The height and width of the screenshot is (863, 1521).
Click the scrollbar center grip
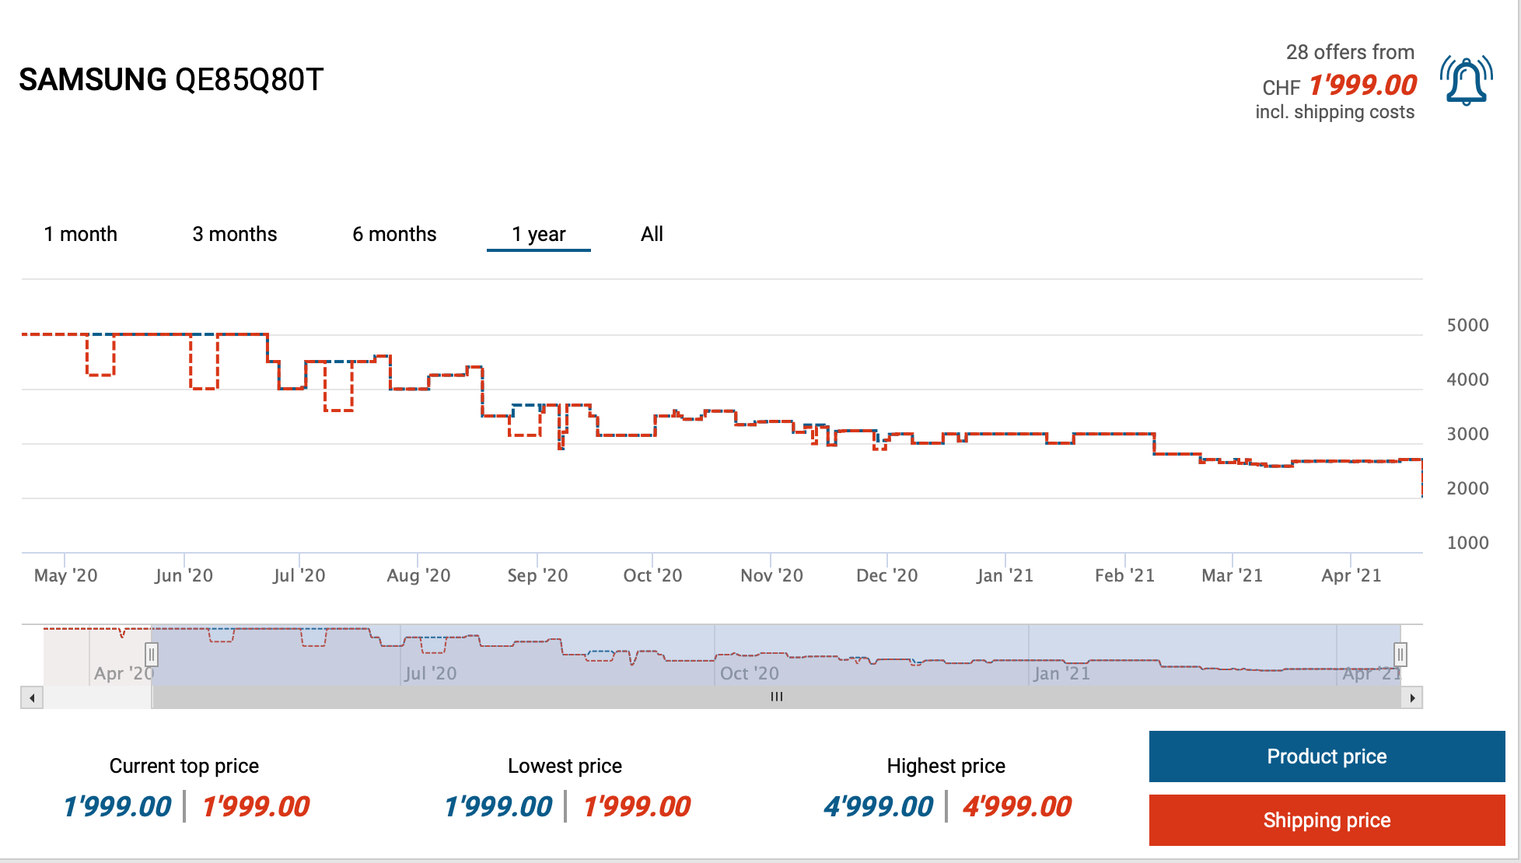pyautogui.click(x=776, y=697)
